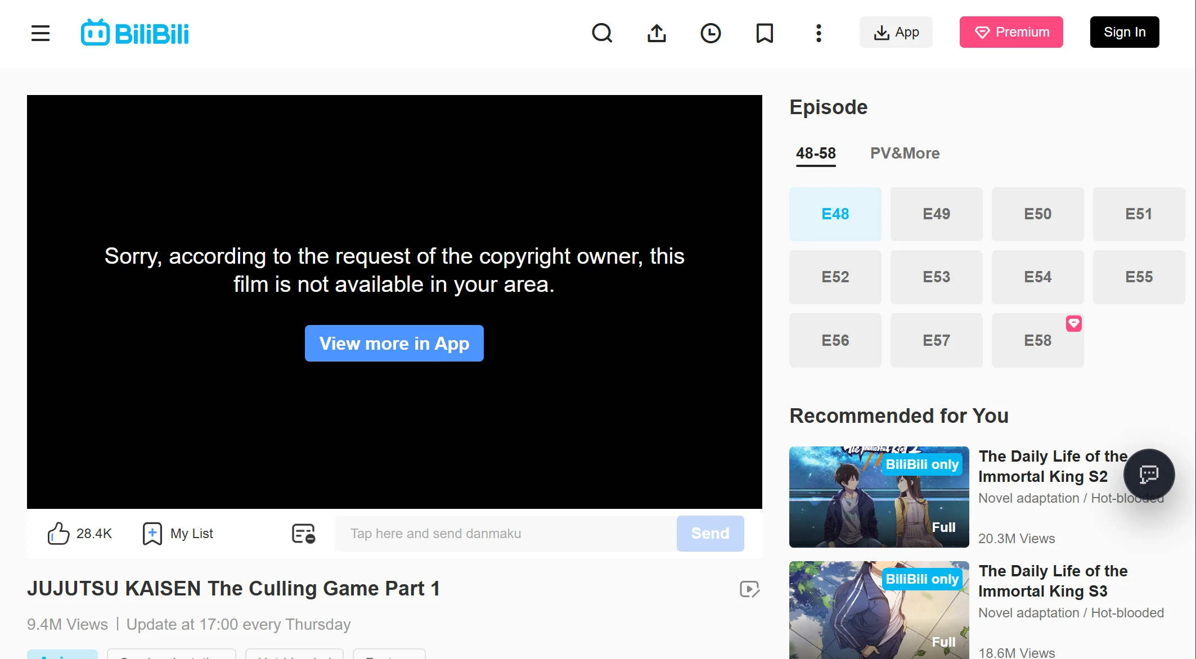
Task: Click the "18.6M Views" text
Action: coord(1017,652)
